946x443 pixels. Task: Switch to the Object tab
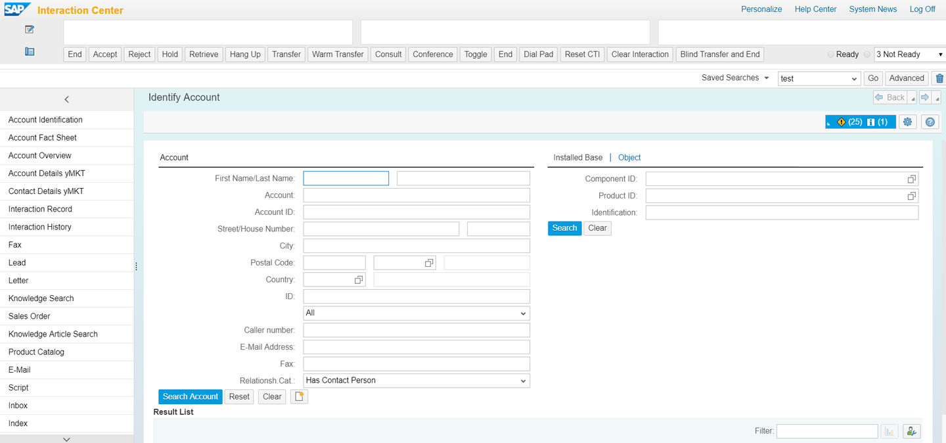point(629,157)
